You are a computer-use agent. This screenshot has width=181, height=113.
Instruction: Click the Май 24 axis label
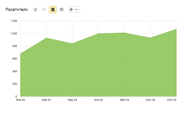pos(124,100)
